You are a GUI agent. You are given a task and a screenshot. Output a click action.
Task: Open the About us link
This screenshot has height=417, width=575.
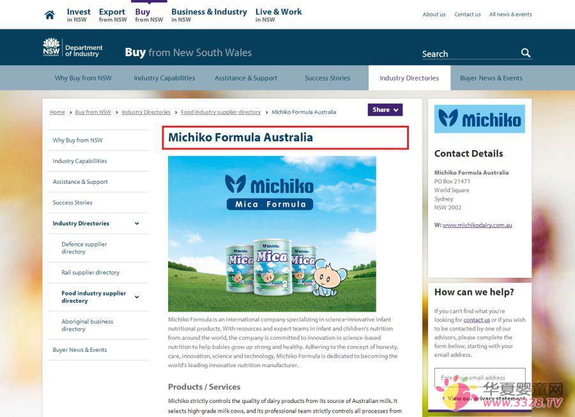pos(434,14)
